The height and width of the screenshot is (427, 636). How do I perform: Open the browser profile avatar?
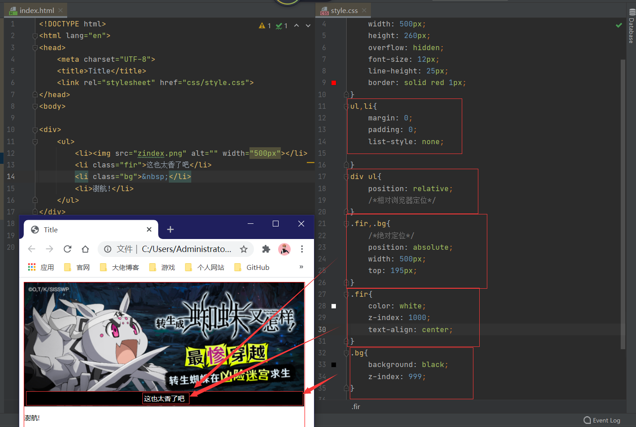point(284,249)
